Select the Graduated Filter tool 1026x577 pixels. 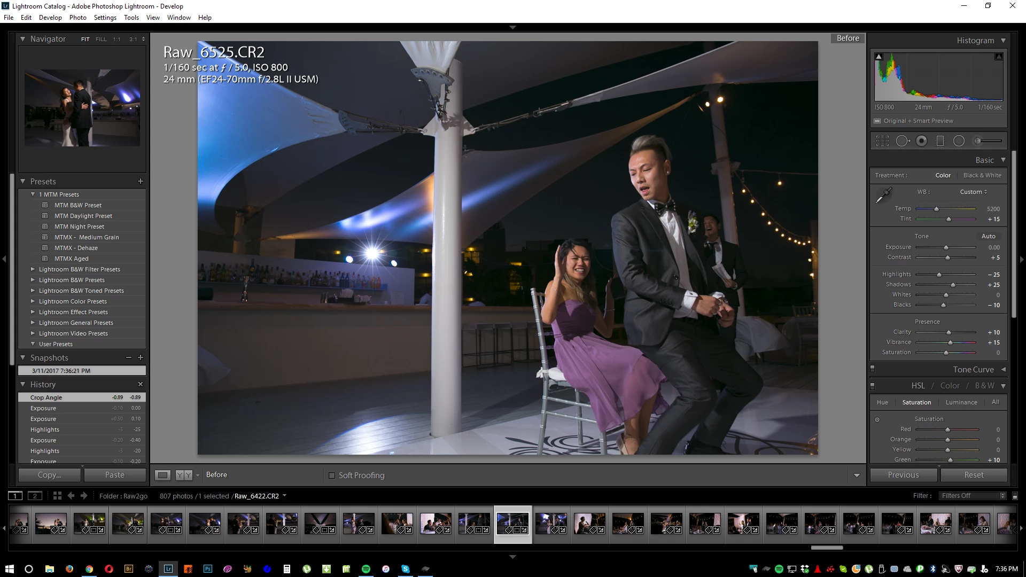pyautogui.click(x=940, y=141)
